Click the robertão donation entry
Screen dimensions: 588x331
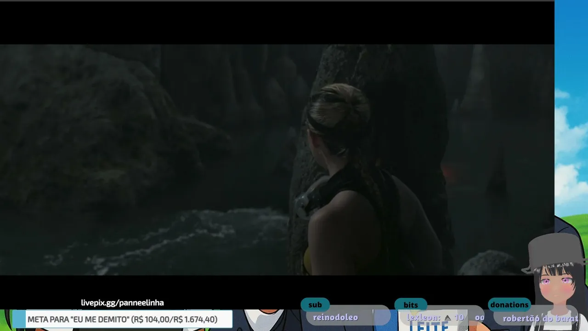540,318
